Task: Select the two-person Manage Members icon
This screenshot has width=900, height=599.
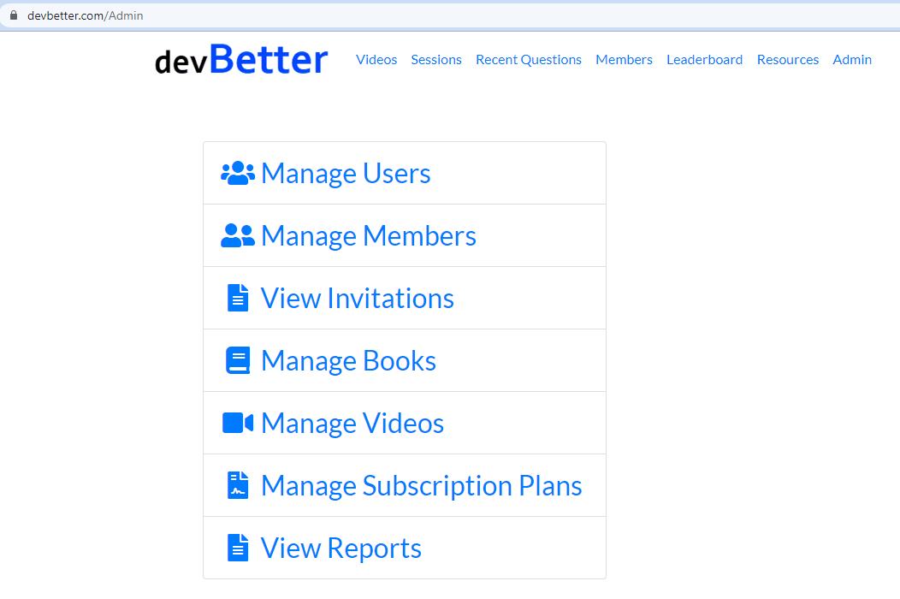Action: pos(236,234)
